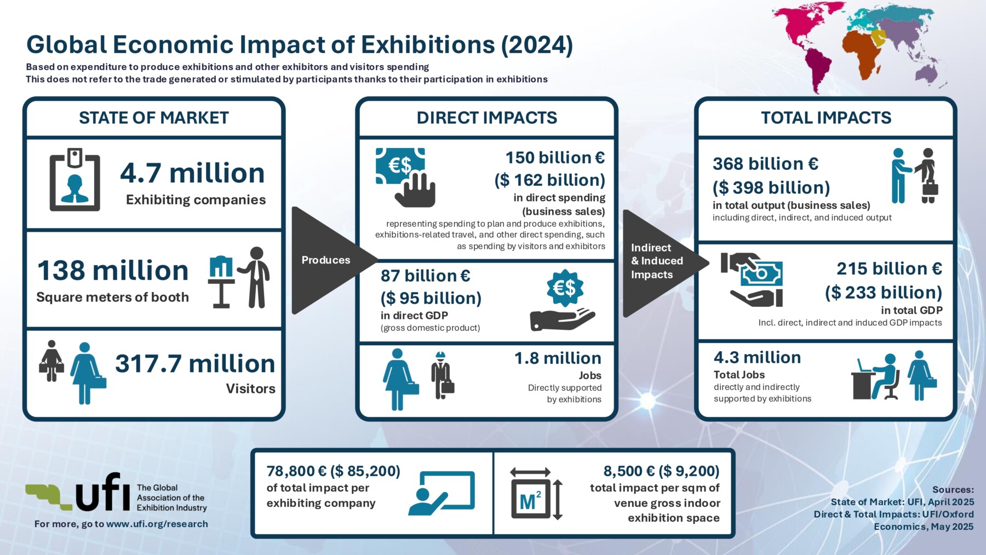Click the 150 billion € value
986x555 pixels.
[x=555, y=158]
